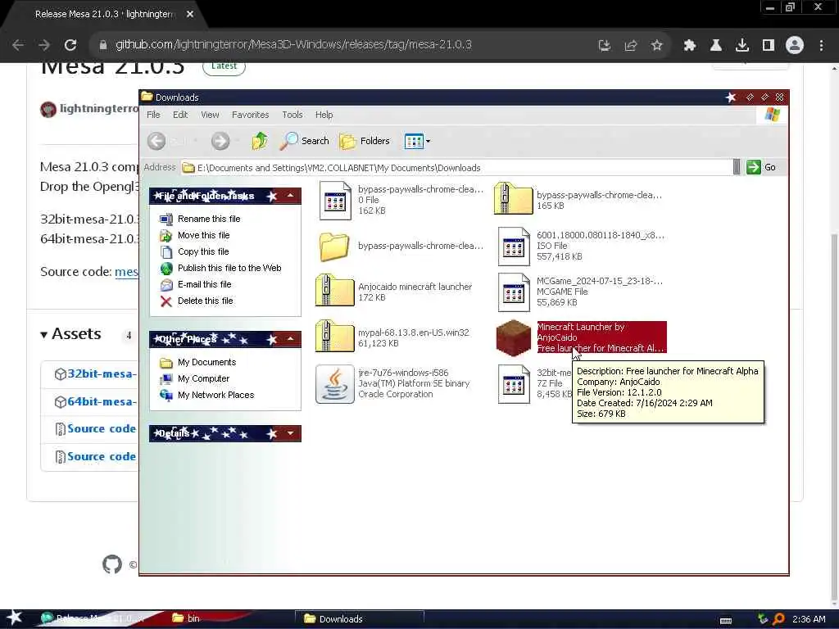Open 64bit-mesa asset link on GitHub
Screen dimensions: 839x629
(x=102, y=401)
